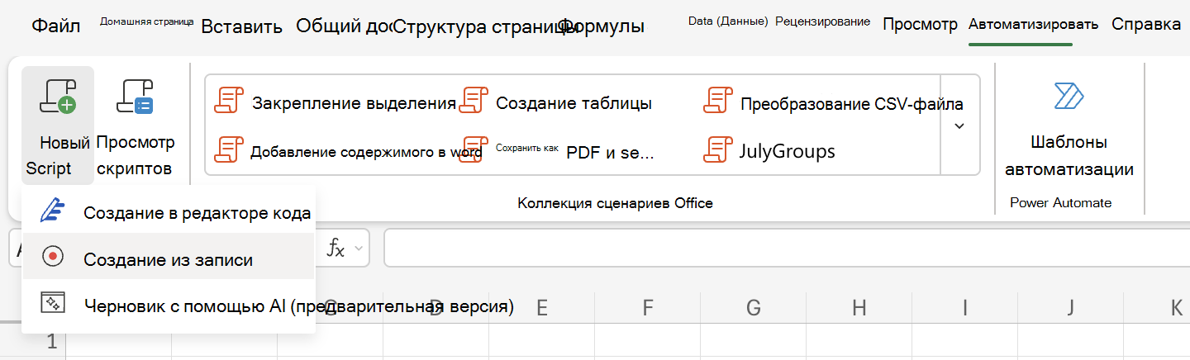Open the fx function dropdown arrow
The height and width of the screenshot is (360, 1190).
(359, 249)
